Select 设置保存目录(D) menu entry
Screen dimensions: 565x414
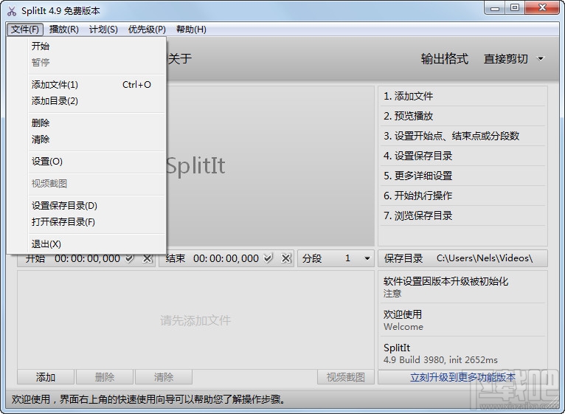(x=97, y=206)
